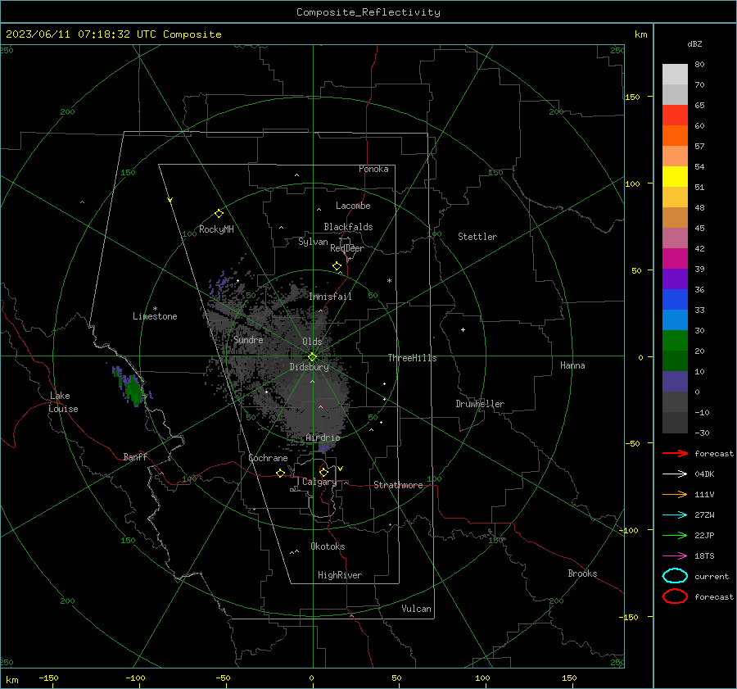Image resolution: width=737 pixels, height=689 pixels.
Task: Click the yellow diamond marker beside RockyMH
Action: (x=219, y=214)
